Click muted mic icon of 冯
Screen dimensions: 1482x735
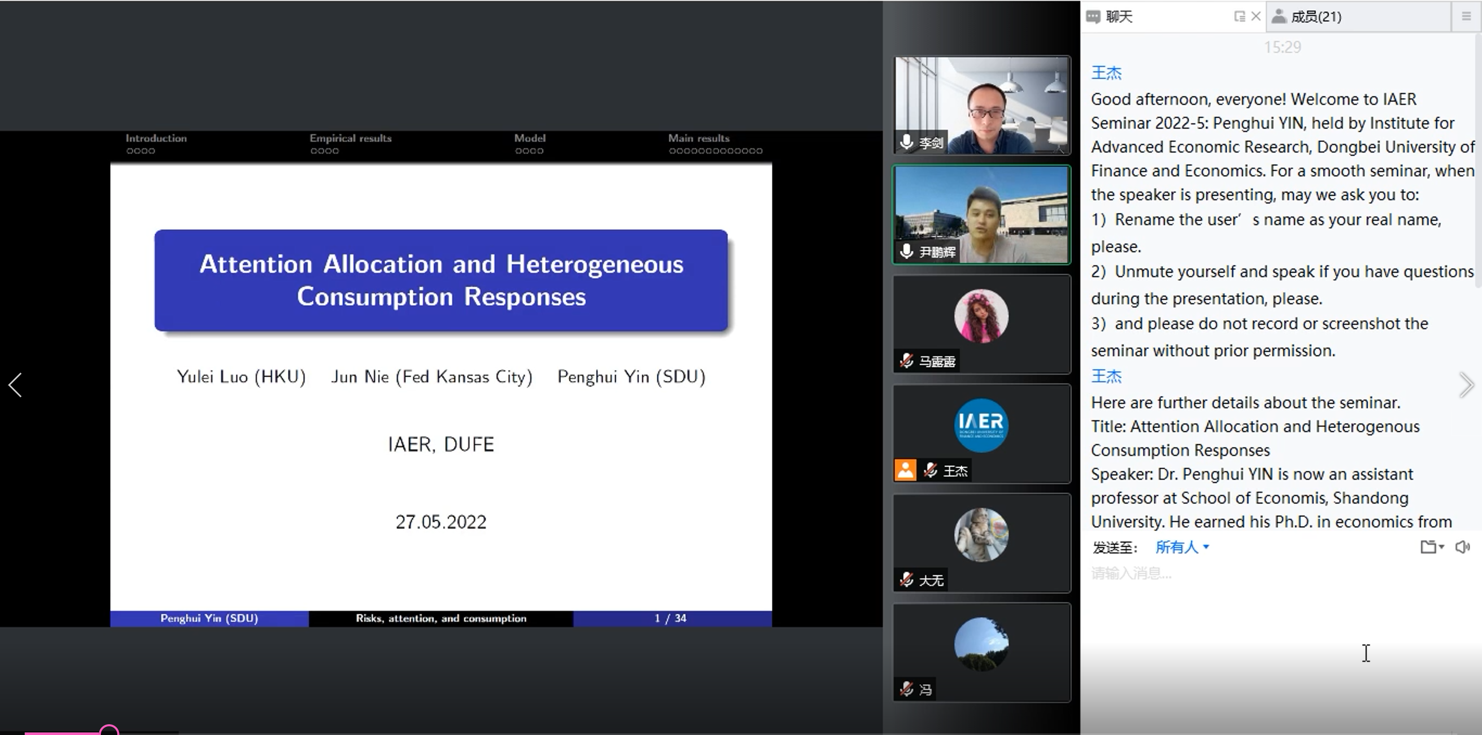(907, 688)
